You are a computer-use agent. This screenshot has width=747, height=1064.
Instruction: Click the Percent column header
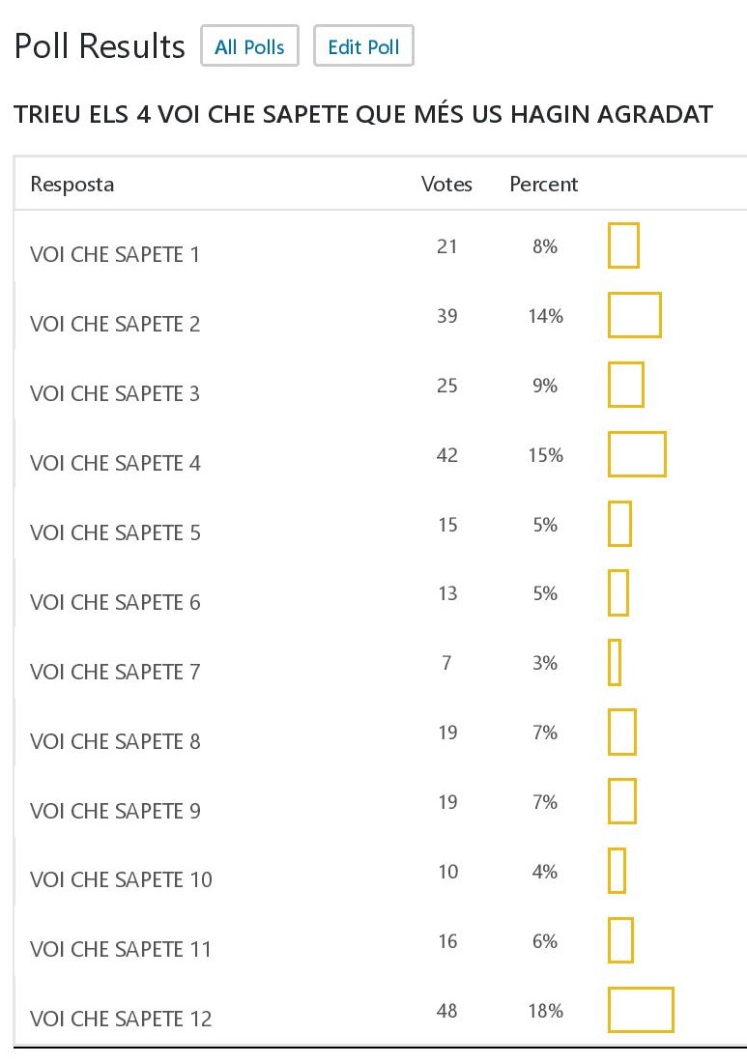click(543, 184)
